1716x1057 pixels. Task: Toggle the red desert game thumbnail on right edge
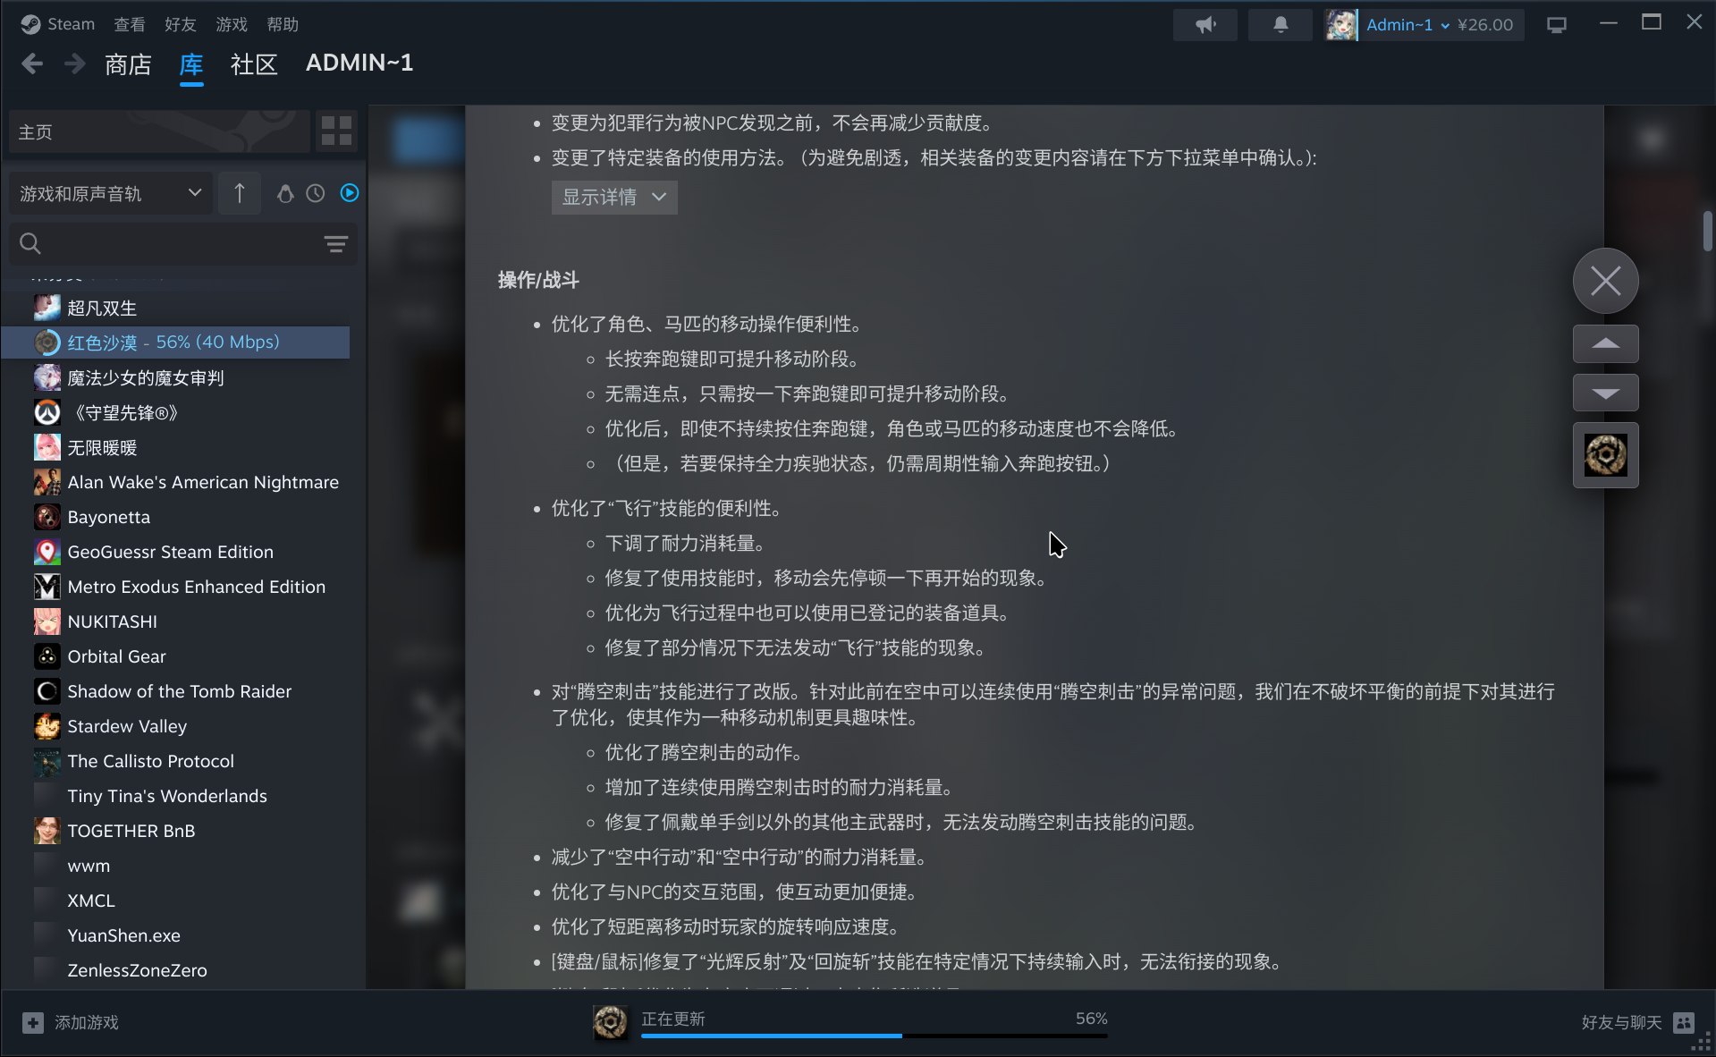coord(1605,455)
